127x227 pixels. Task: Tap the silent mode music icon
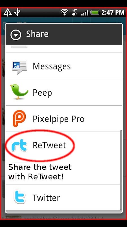75,12
